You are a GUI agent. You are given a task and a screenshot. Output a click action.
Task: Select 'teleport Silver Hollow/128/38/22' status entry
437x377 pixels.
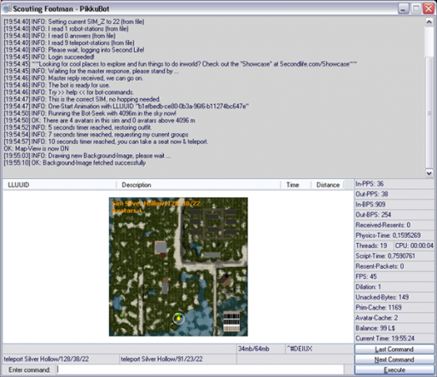[61, 359]
